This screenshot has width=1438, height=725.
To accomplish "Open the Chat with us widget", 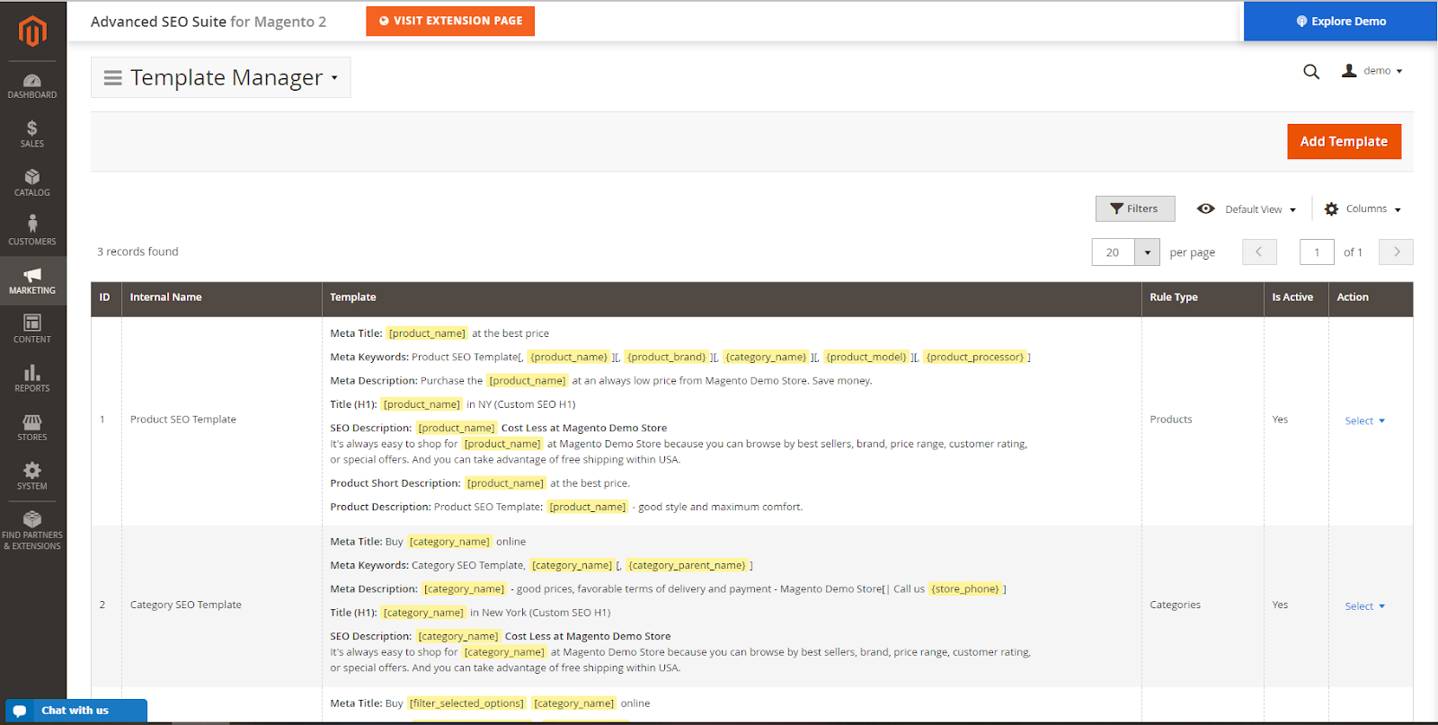I will 76,711.
